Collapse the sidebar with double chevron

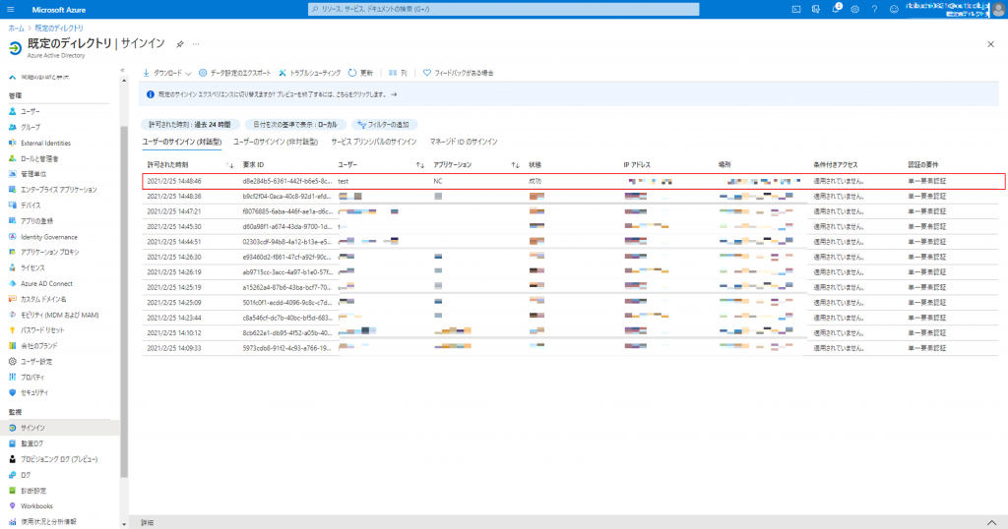(x=122, y=71)
